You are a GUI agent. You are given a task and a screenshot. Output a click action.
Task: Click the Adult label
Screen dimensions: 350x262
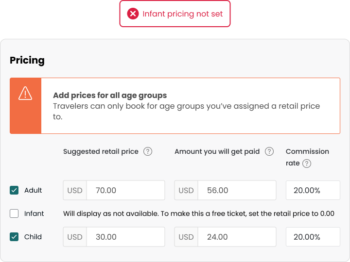[x=33, y=190]
